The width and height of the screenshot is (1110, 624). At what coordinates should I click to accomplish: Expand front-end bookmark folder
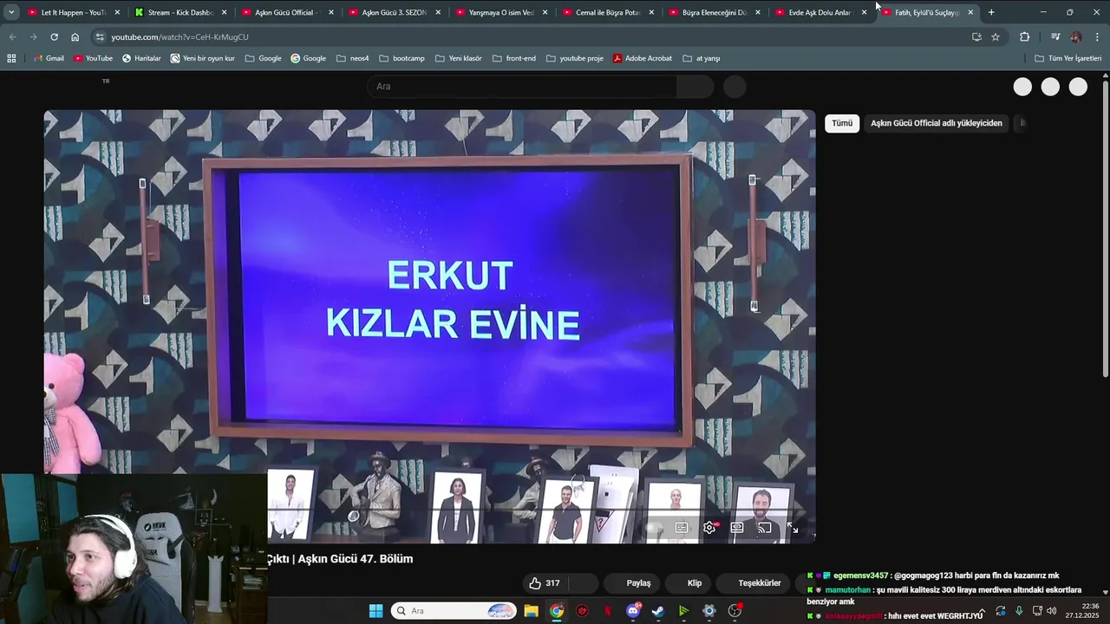tap(514, 58)
